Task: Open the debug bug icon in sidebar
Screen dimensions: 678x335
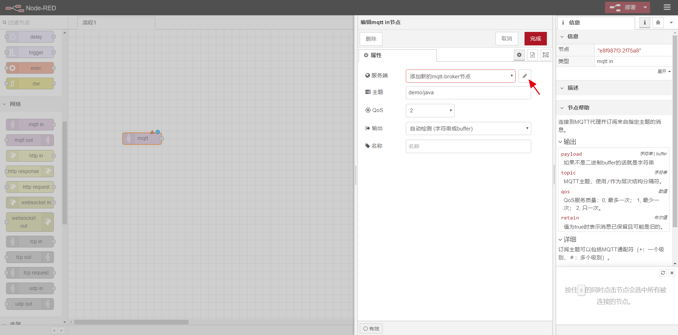Action: click(658, 22)
